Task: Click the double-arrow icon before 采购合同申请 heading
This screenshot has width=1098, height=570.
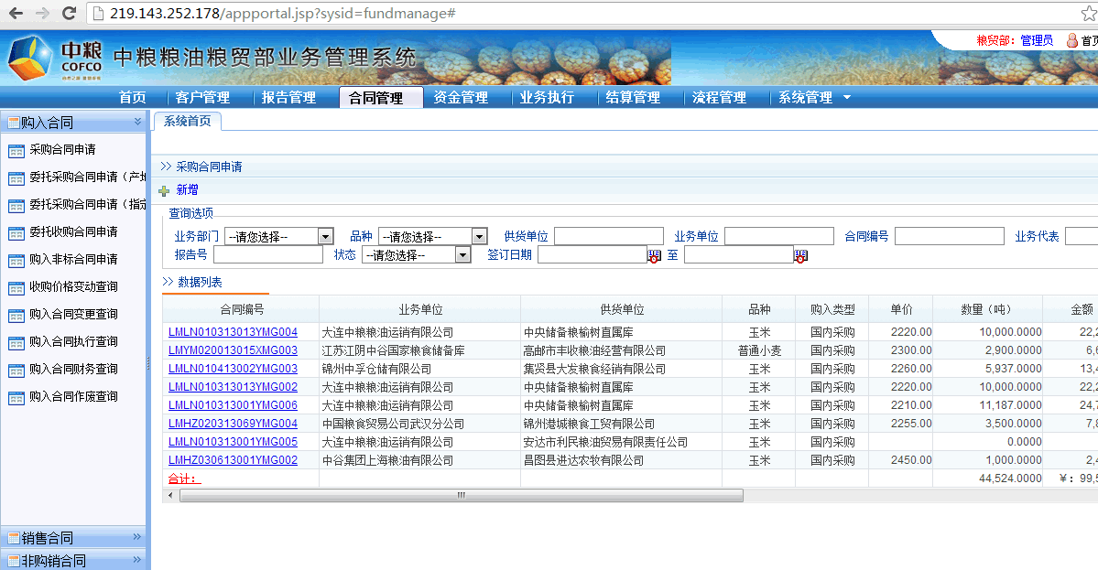Action: click(x=166, y=167)
